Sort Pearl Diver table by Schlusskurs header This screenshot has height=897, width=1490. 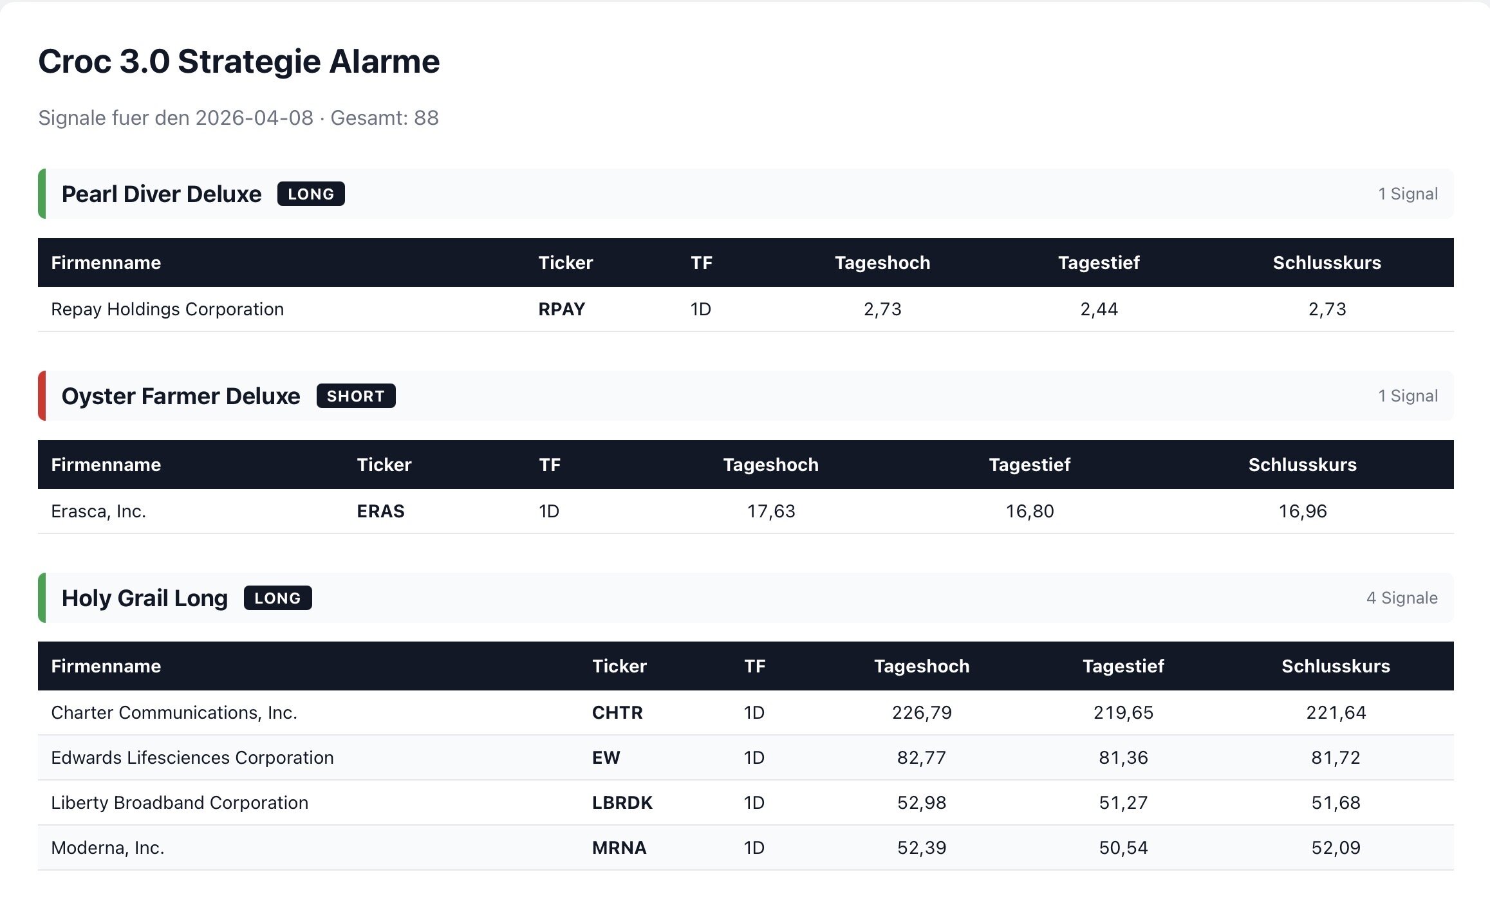[1327, 263]
